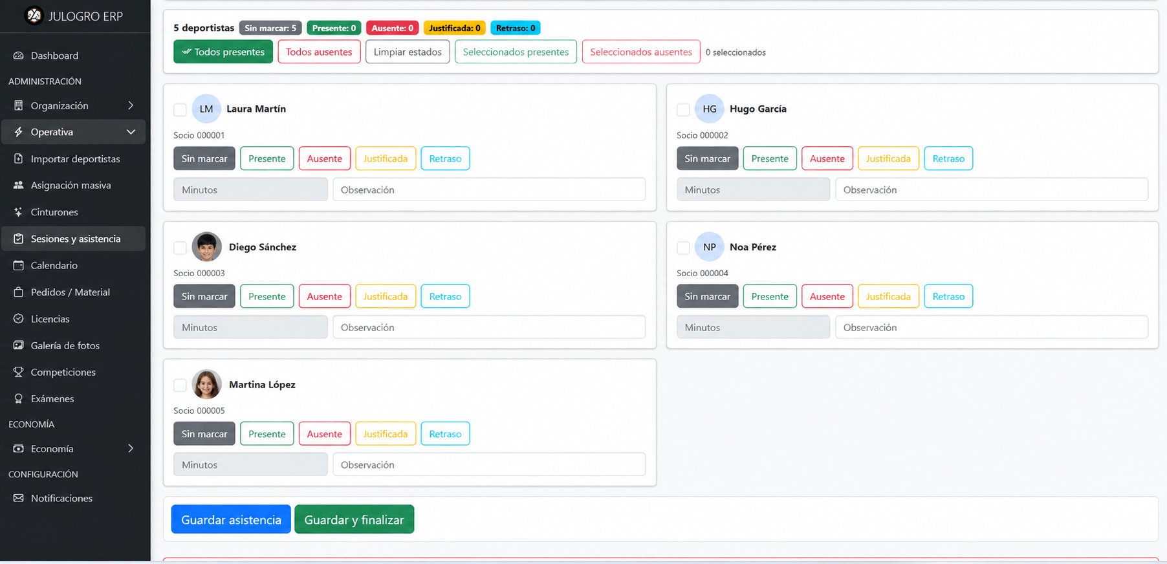Collapse the Operativa section chevron
This screenshot has width=1167, height=564.
pos(131,132)
